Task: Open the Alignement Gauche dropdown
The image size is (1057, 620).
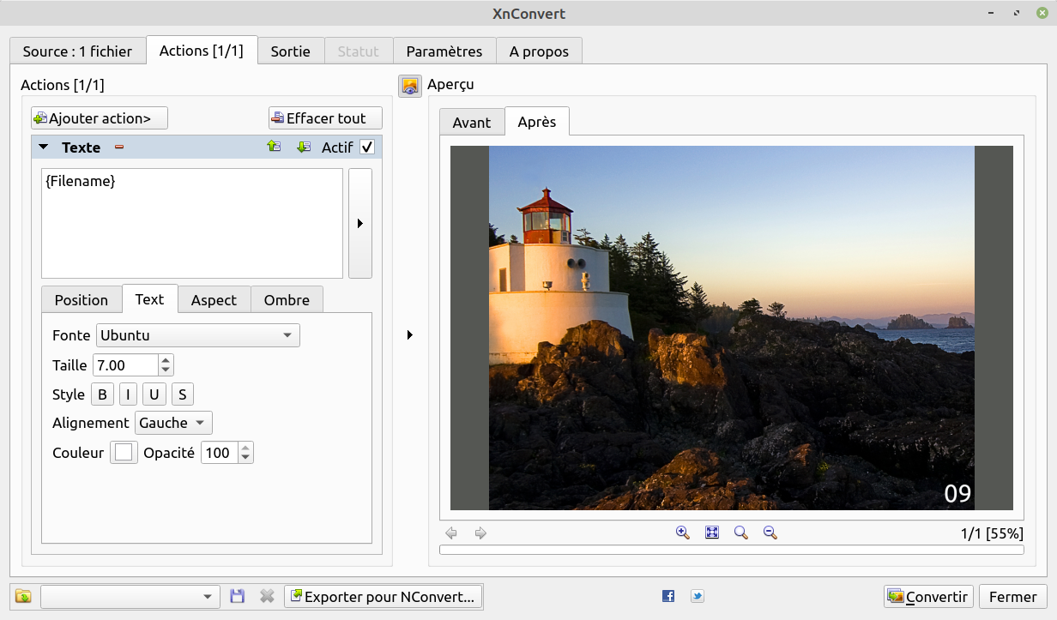Action: pos(174,423)
